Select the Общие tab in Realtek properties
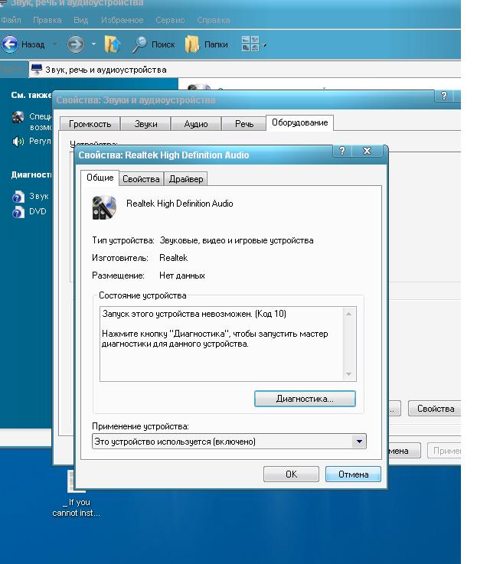490x564 pixels. click(x=100, y=178)
